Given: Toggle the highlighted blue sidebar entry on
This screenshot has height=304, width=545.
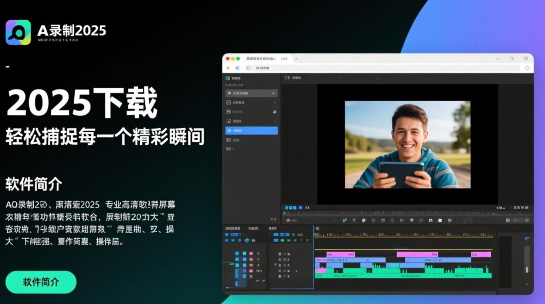Looking at the screenshot, I should pos(252,130).
